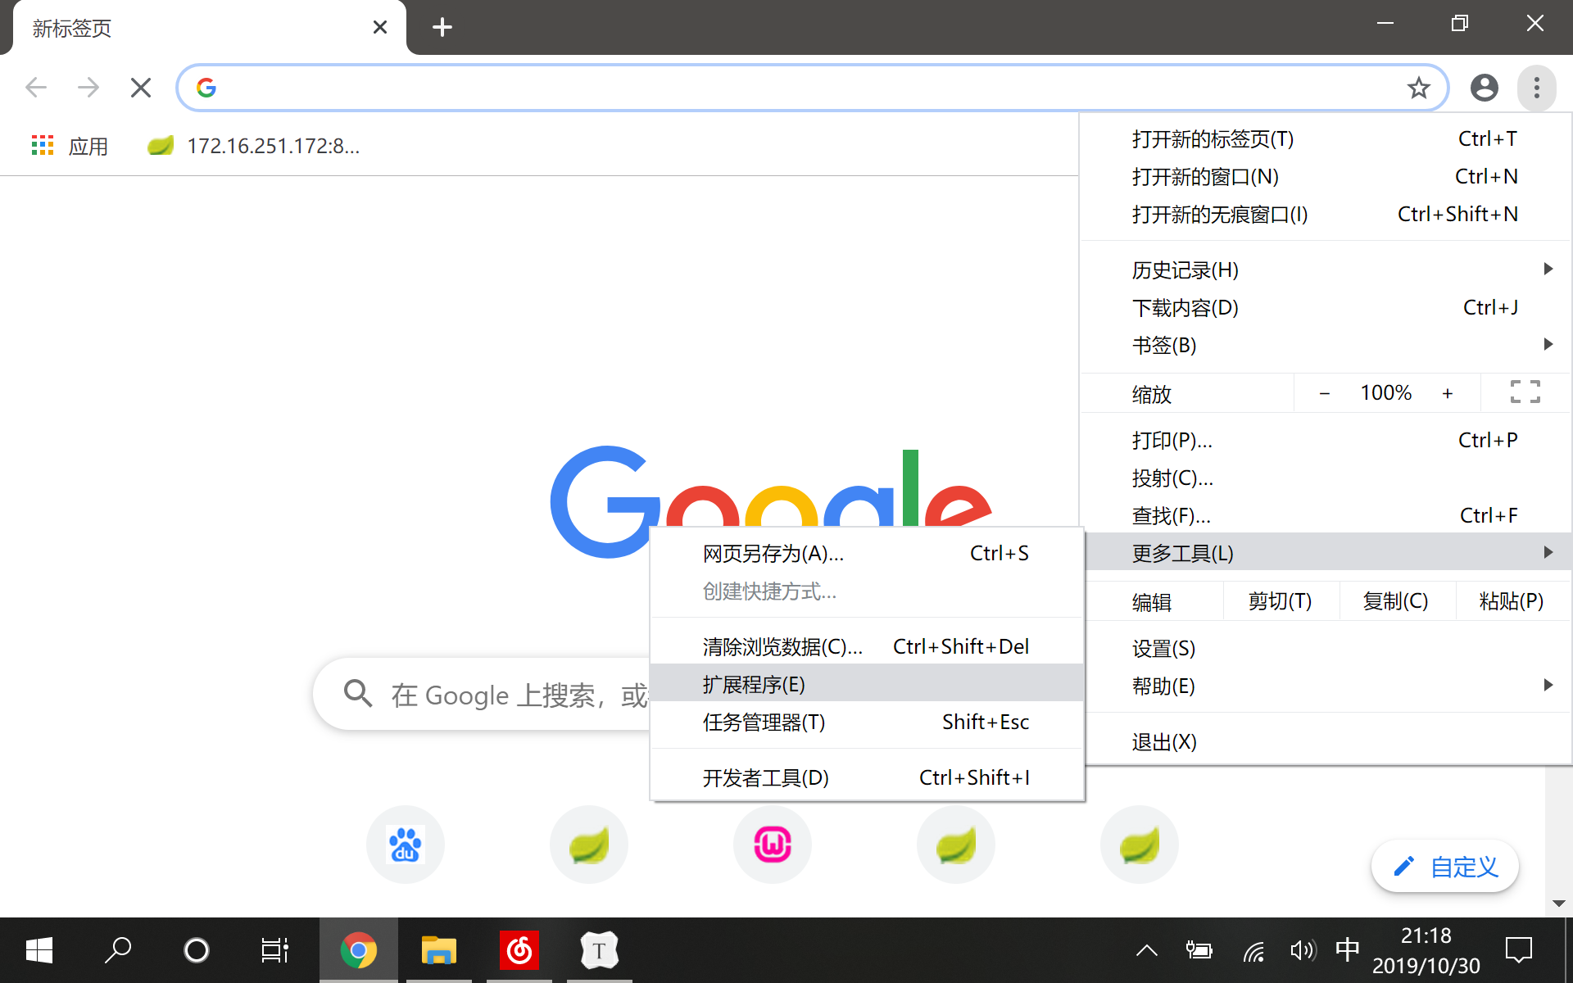Viewport: 1573px width, 983px height.
Task: Increase zoom with the plus button
Action: pyautogui.click(x=1448, y=393)
